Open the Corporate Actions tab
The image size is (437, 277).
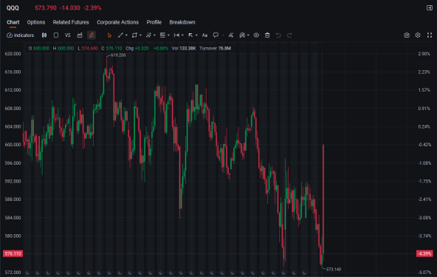[x=117, y=22]
